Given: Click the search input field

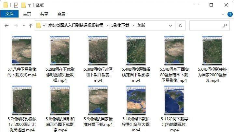Looking at the screenshot, I should [210, 26].
